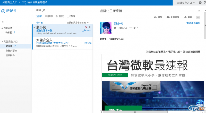The width and height of the screenshot is (206, 113).
Task: Toggle the checkmark on 顧小俠 message
Action: [35, 27]
